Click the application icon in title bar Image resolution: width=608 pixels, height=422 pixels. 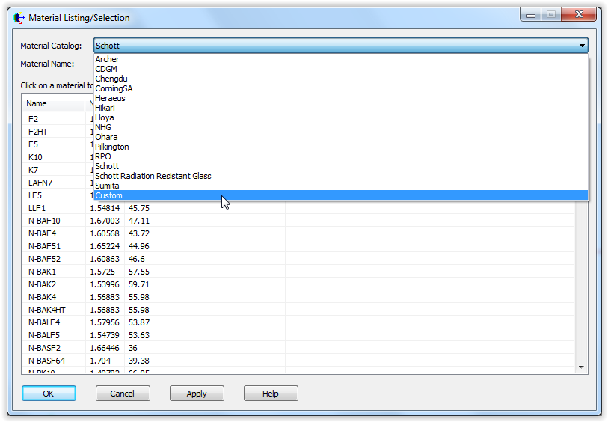coord(19,17)
